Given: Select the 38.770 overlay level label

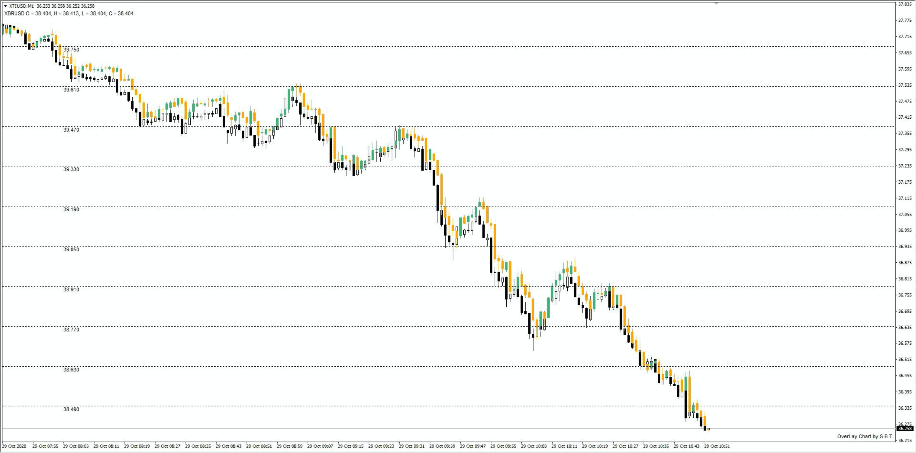Looking at the screenshot, I should (x=71, y=330).
